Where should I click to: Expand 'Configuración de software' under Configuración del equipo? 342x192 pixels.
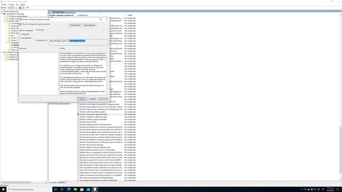tap(4, 16)
